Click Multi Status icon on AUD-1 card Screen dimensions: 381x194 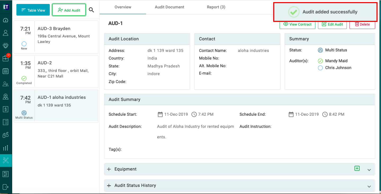tap(24, 113)
